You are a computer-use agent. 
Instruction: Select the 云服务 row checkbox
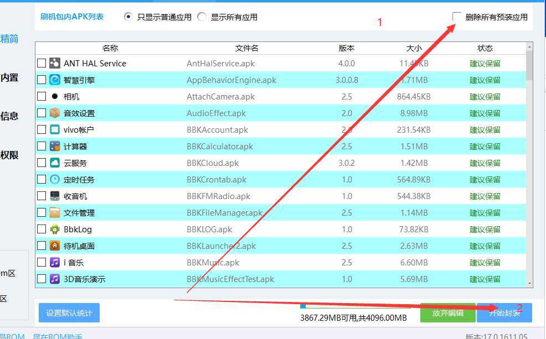coord(42,163)
